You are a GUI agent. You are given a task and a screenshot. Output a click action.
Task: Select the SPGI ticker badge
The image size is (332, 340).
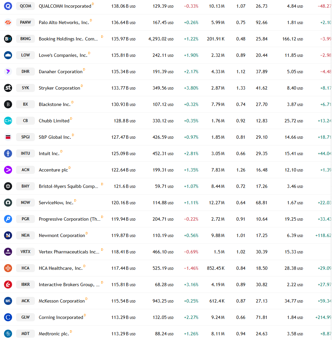[x=25, y=137]
